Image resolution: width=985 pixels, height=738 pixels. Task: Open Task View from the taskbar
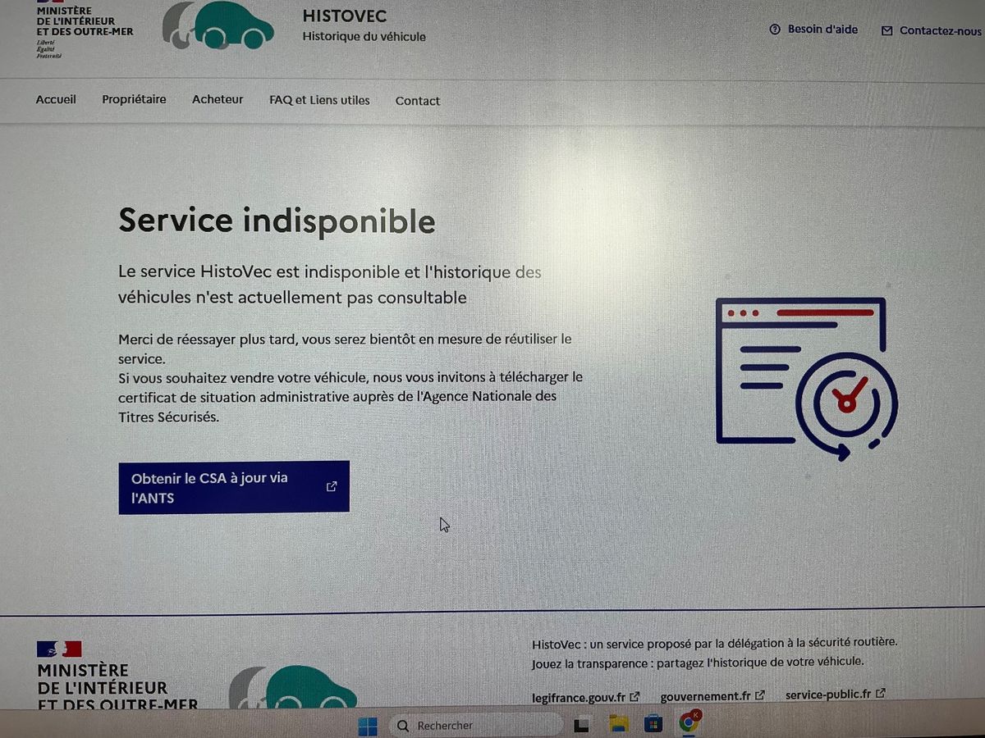tap(582, 726)
